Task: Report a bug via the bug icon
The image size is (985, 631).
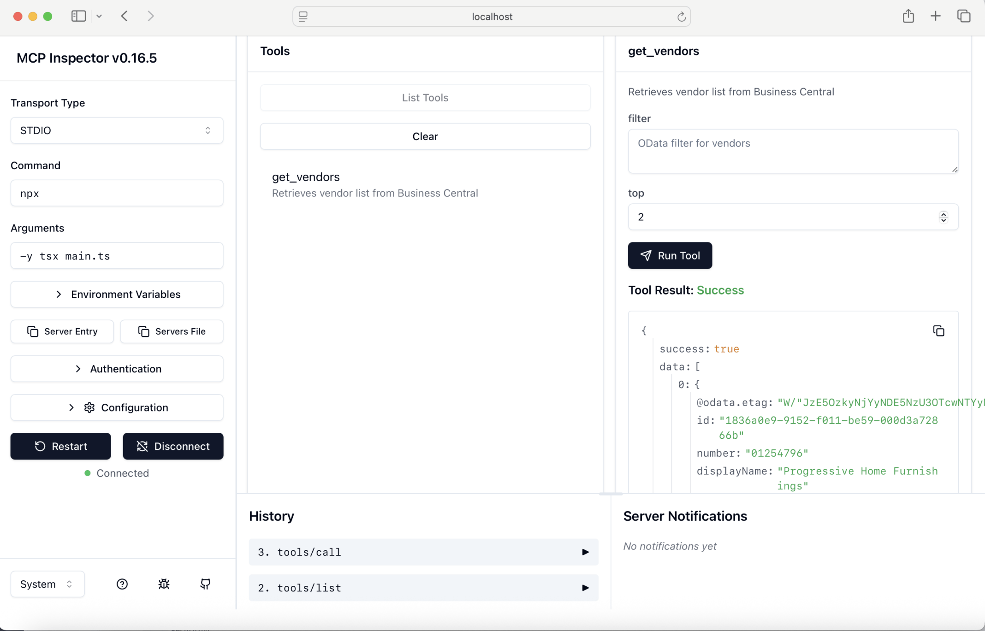Action: (x=164, y=584)
